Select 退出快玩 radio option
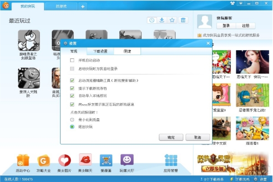 click(72, 126)
